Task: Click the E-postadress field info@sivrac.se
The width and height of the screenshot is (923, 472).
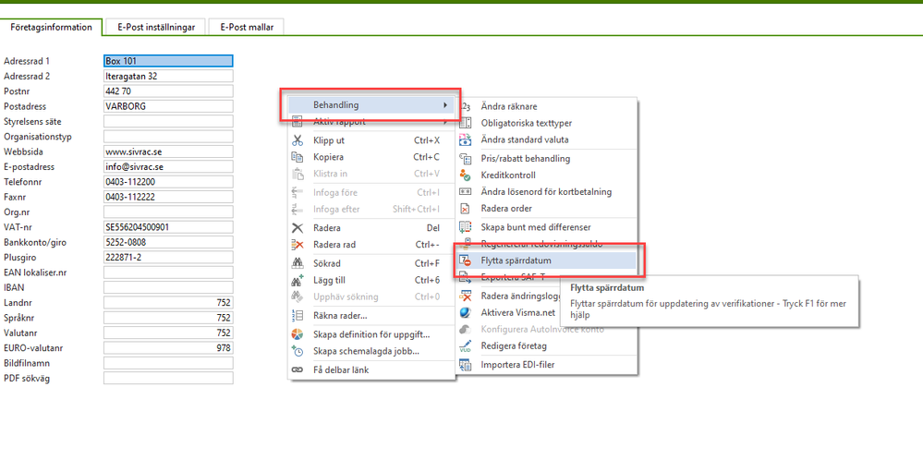Action: 168,166
